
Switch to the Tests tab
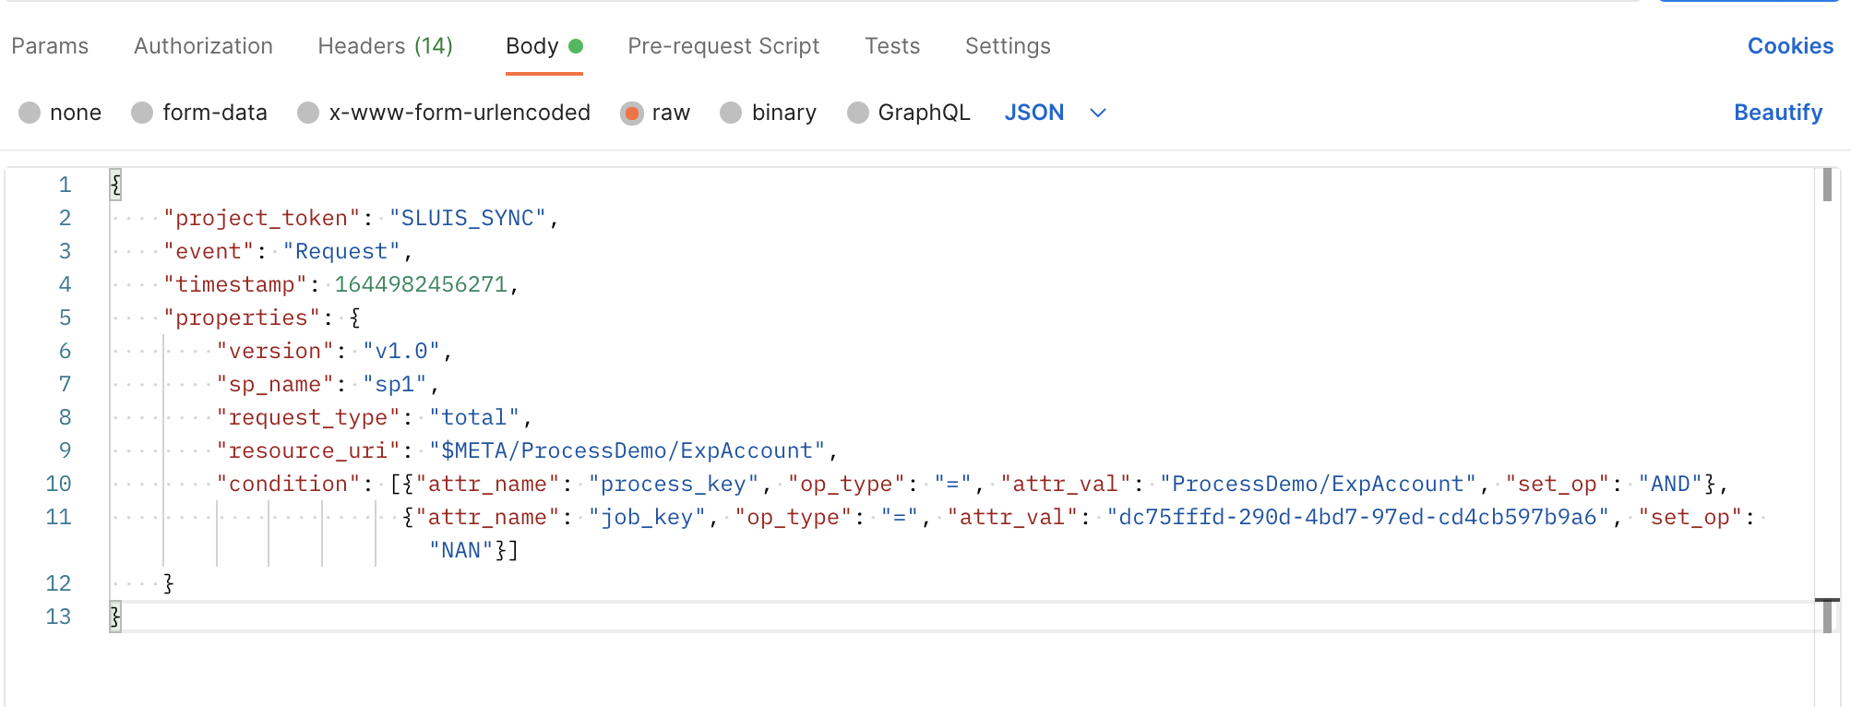click(892, 46)
